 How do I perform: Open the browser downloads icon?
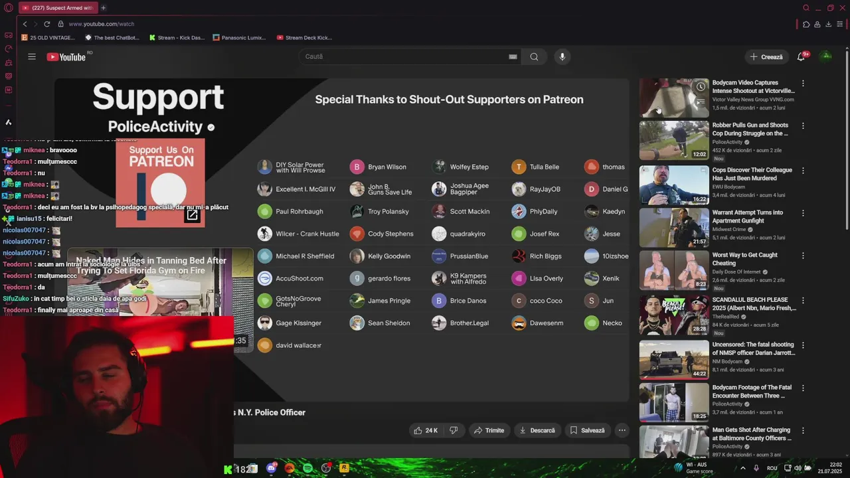(829, 24)
